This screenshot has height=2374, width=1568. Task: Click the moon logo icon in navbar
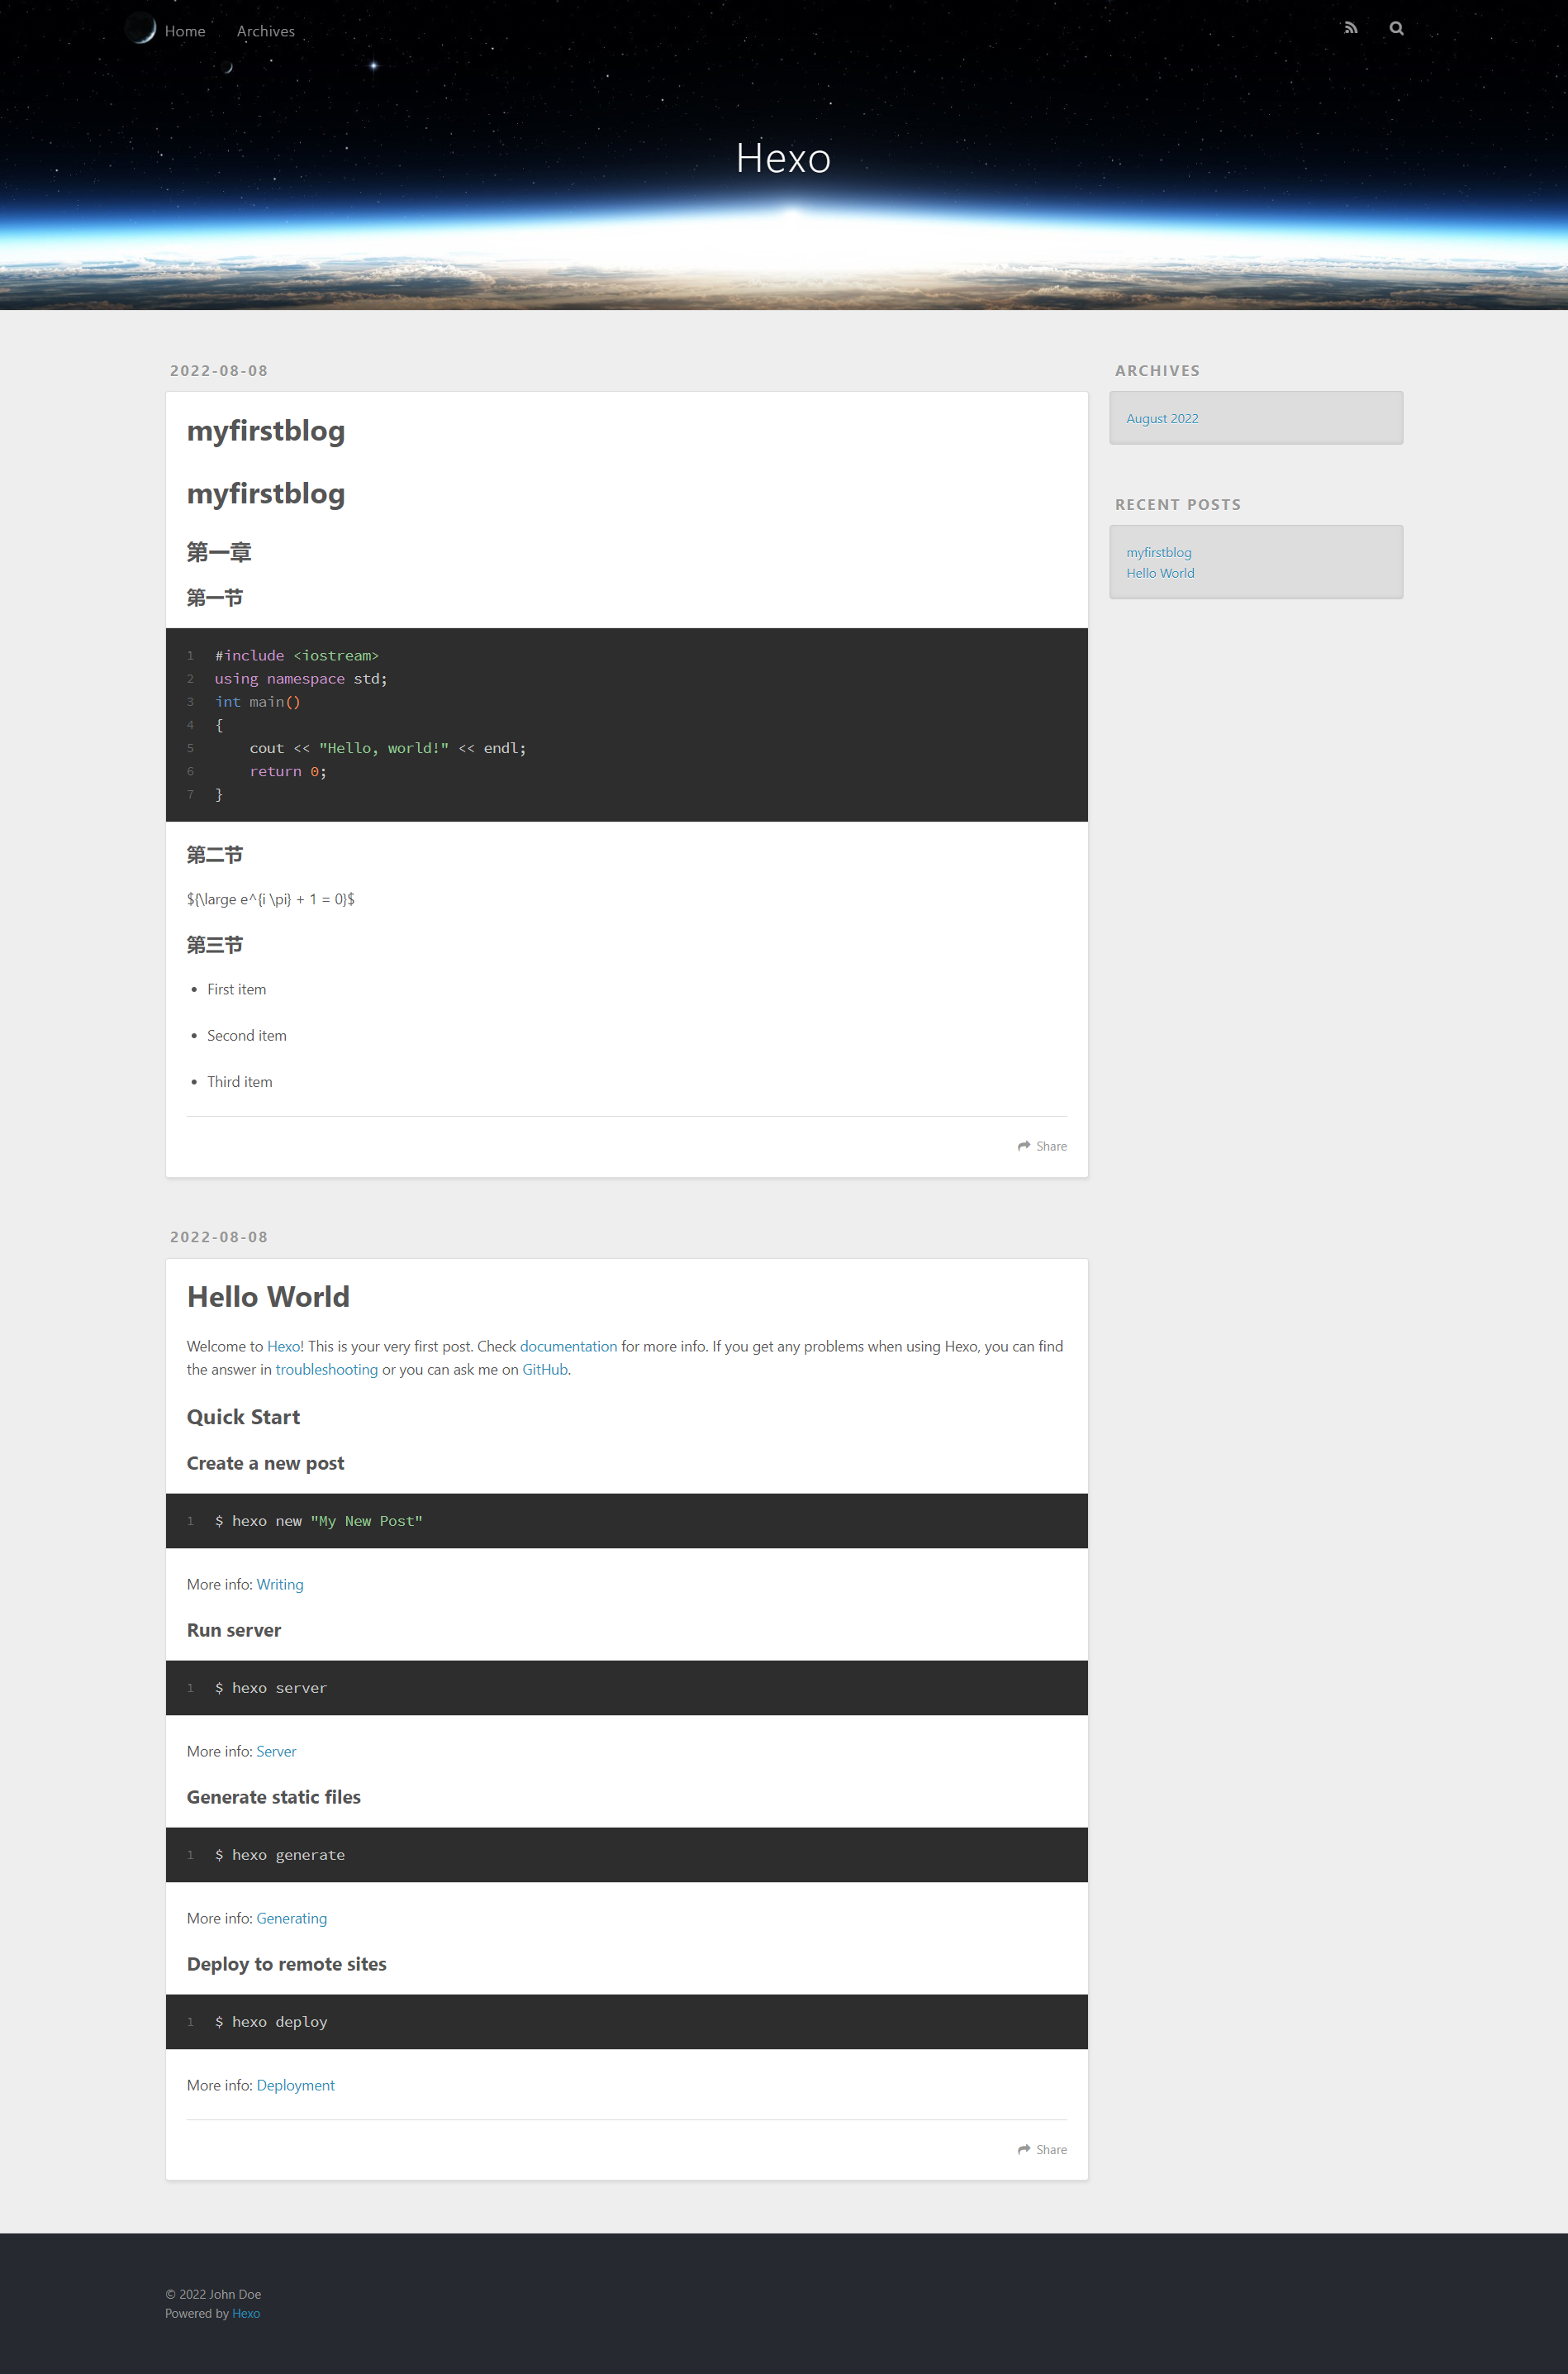[142, 29]
